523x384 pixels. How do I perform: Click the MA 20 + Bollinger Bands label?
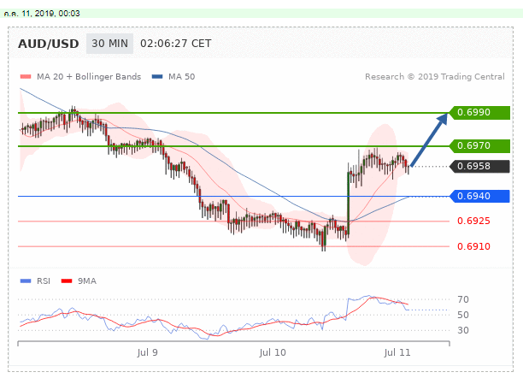coord(89,77)
